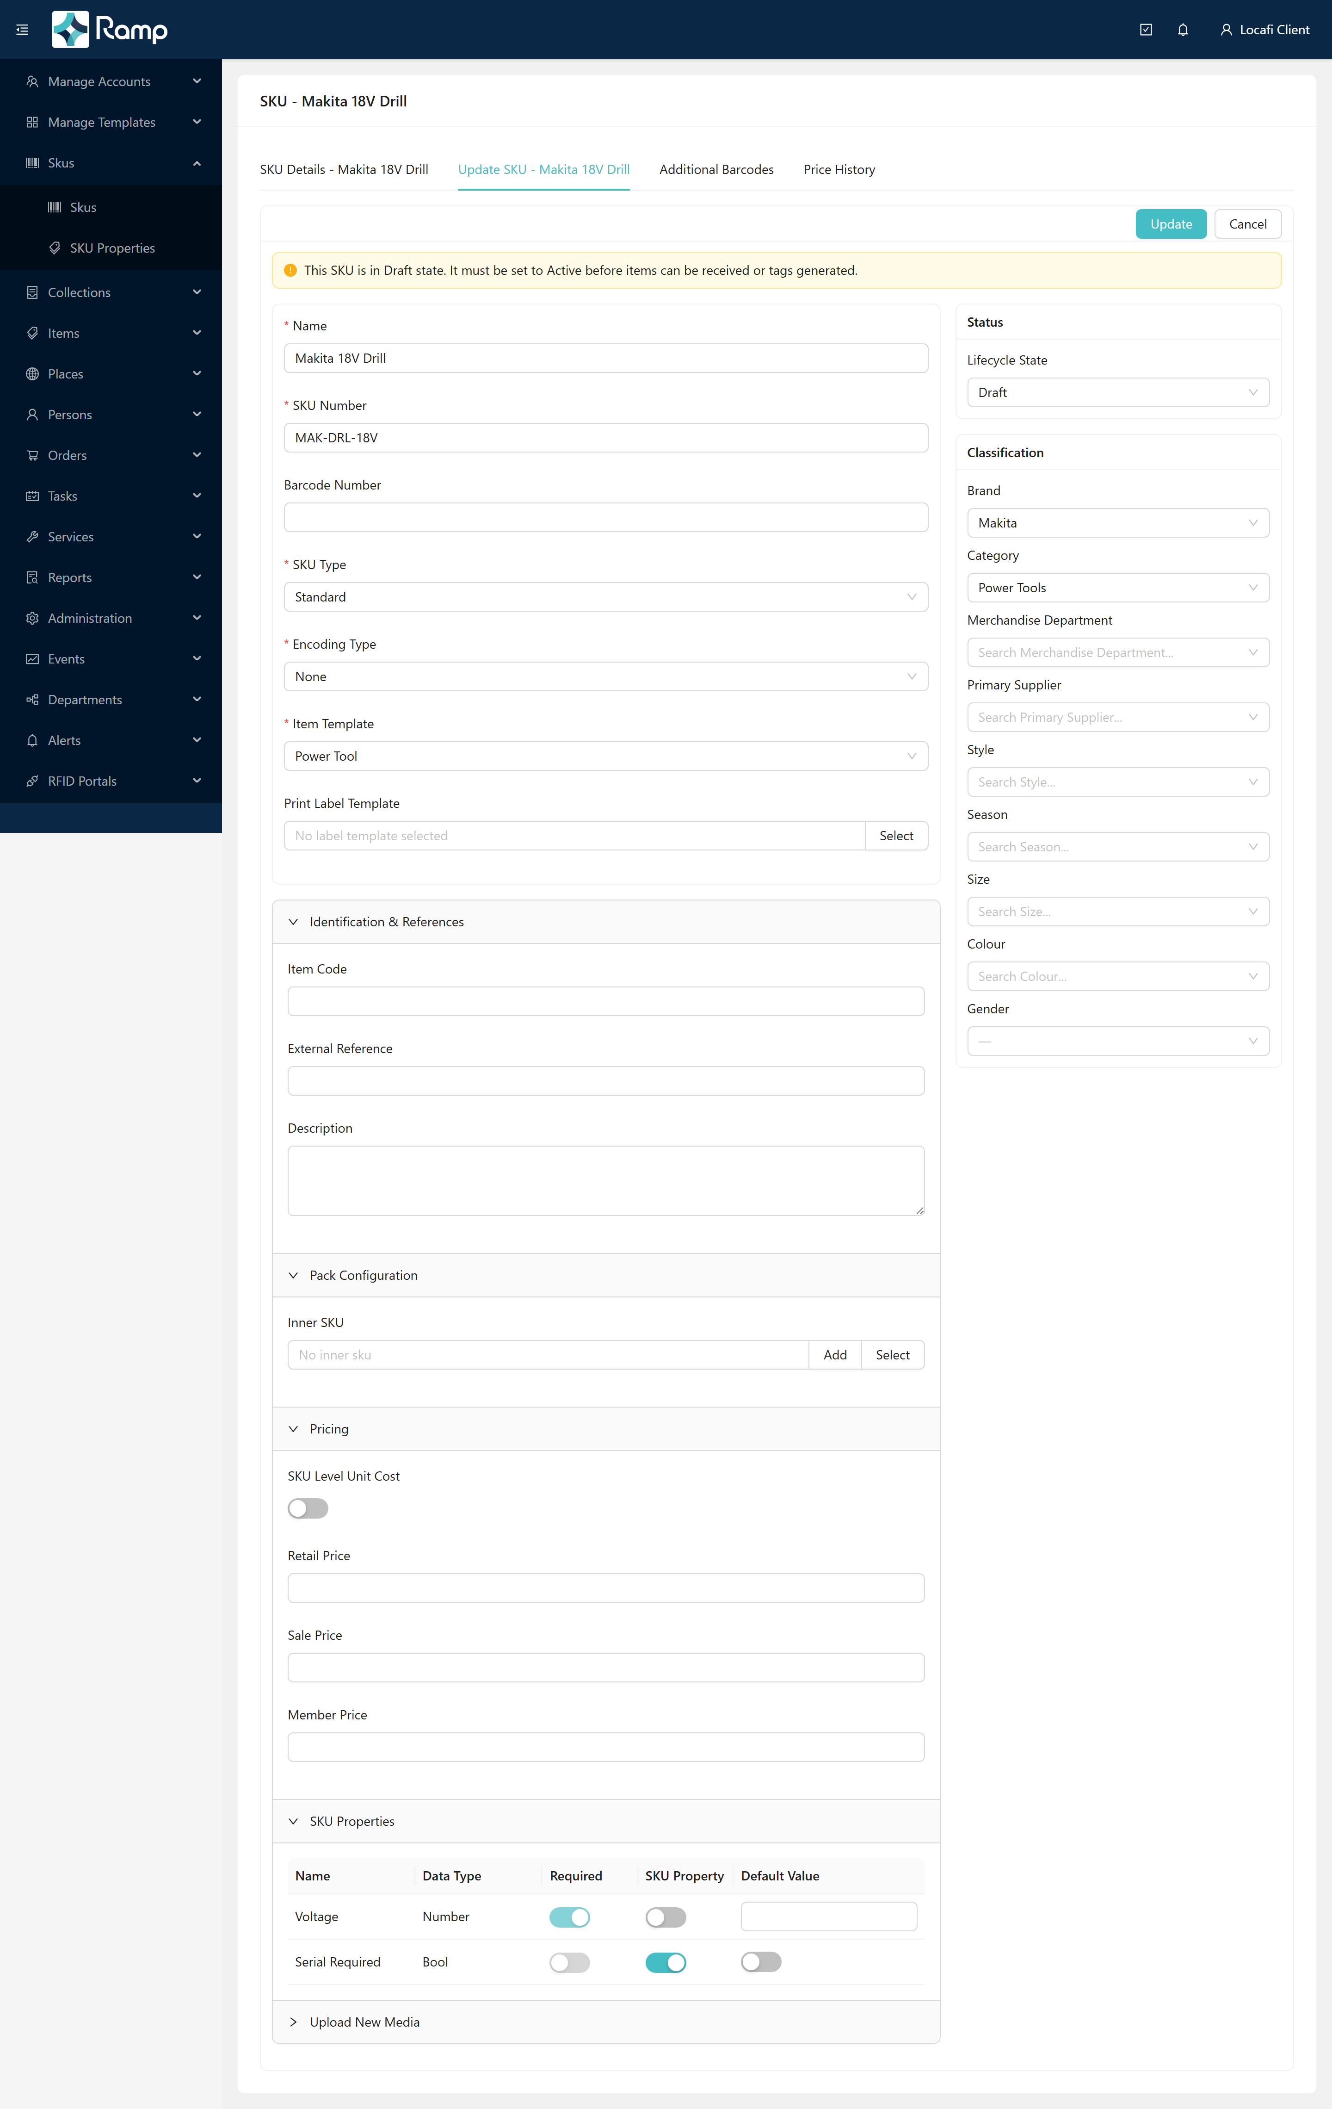Image resolution: width=1332 pixels, height=2109 pixels.
Task: Click the Locafi Client user icon
Action: pyautogui.click(x=1226, y=30)
